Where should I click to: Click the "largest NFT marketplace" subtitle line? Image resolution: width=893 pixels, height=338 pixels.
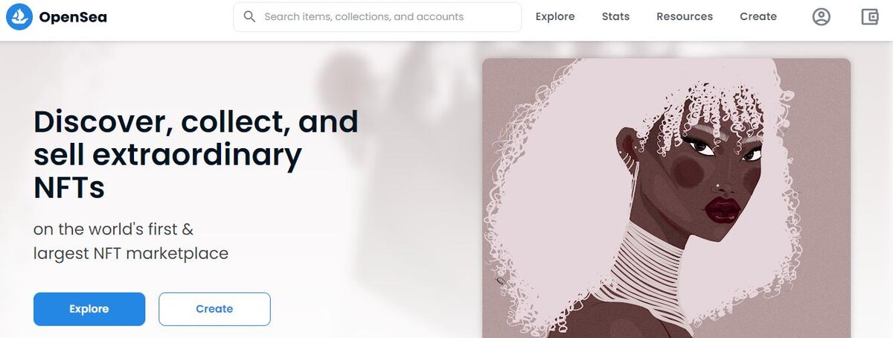(x=131, y=253)
